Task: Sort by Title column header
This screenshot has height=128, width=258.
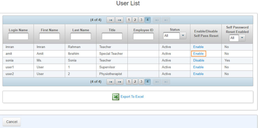Action: pyautogui.click(x=112, y=30)
